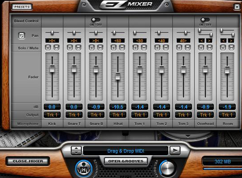Click the Kick volume fader handle

tap(52, 69)
